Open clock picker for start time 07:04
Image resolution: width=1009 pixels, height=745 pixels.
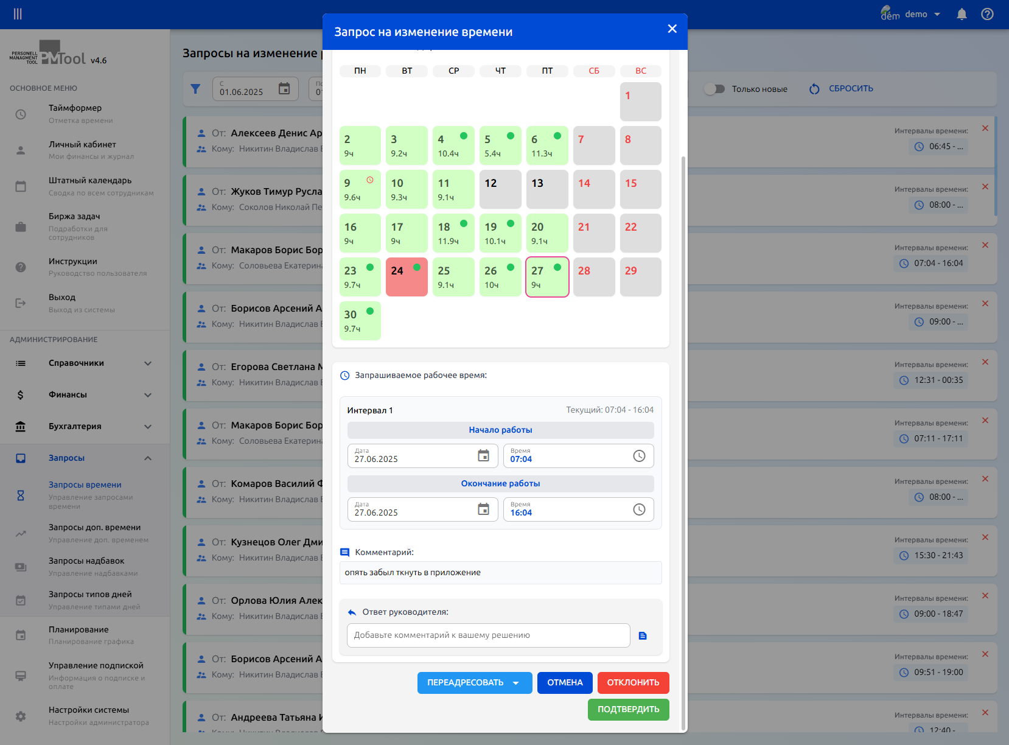click(x=639, y=456)
